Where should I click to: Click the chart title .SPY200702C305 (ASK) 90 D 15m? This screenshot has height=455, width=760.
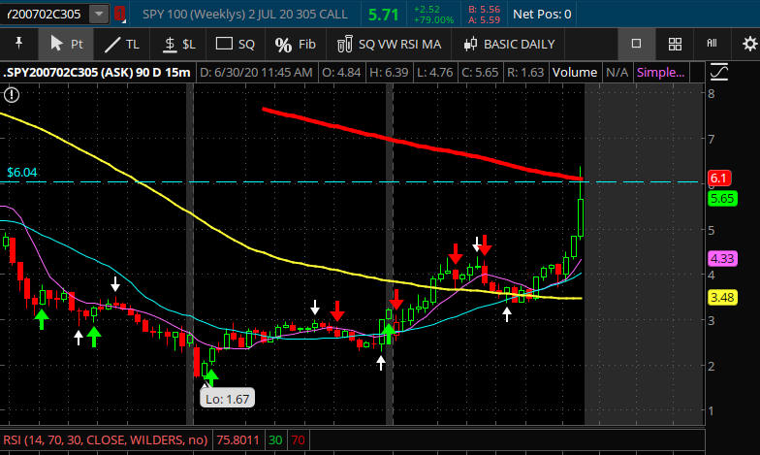click(97, 72)
